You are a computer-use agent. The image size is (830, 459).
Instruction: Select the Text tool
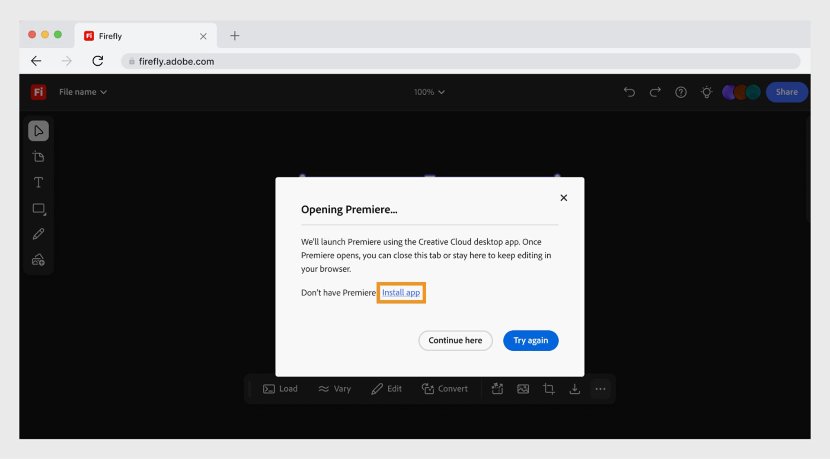click(38, 182)
